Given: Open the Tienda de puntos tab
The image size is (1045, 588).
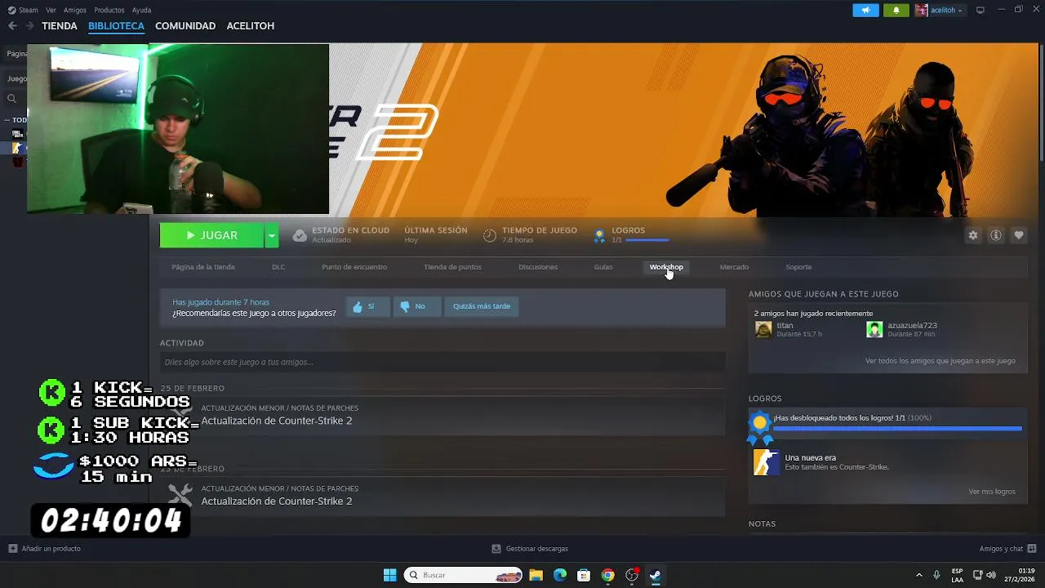Looking at the screenshot, I should (x=452, y=267).
